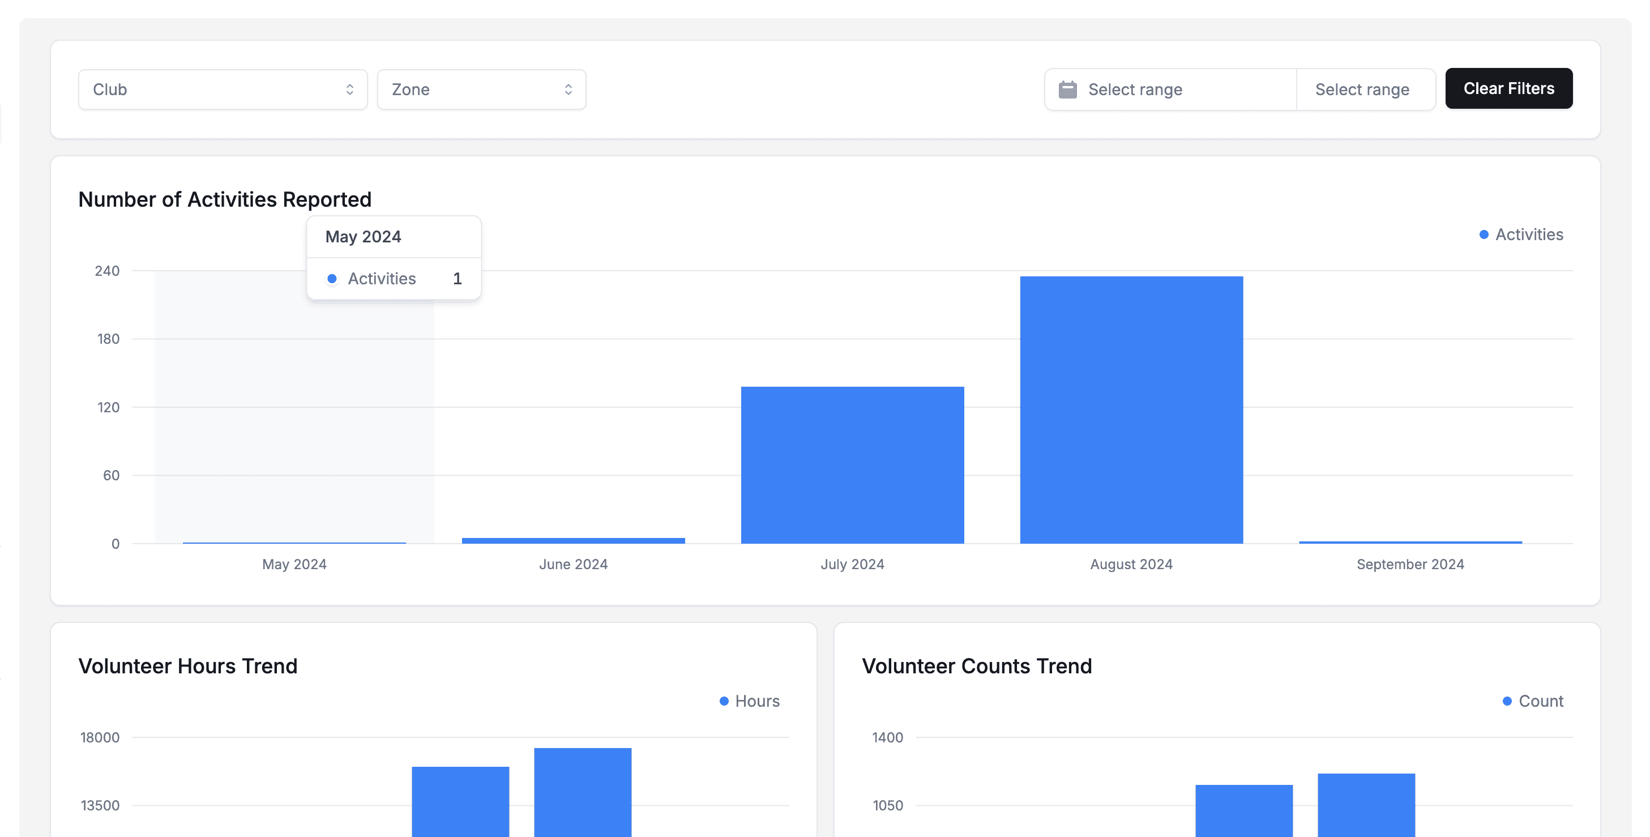Click the blue dot beside Count legend
1650x837 pixels.
coord(1507,701)
